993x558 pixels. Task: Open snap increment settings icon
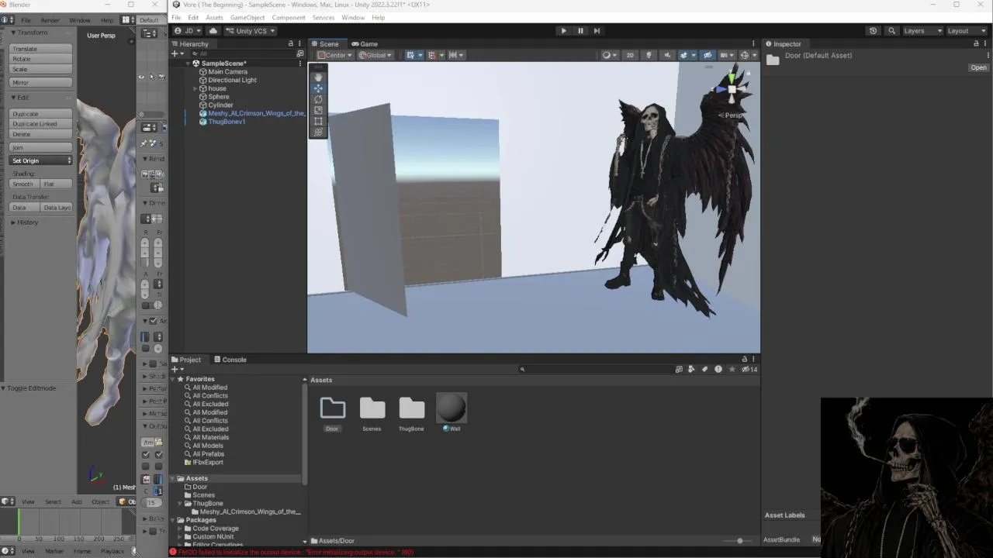[x=455, y=55]
